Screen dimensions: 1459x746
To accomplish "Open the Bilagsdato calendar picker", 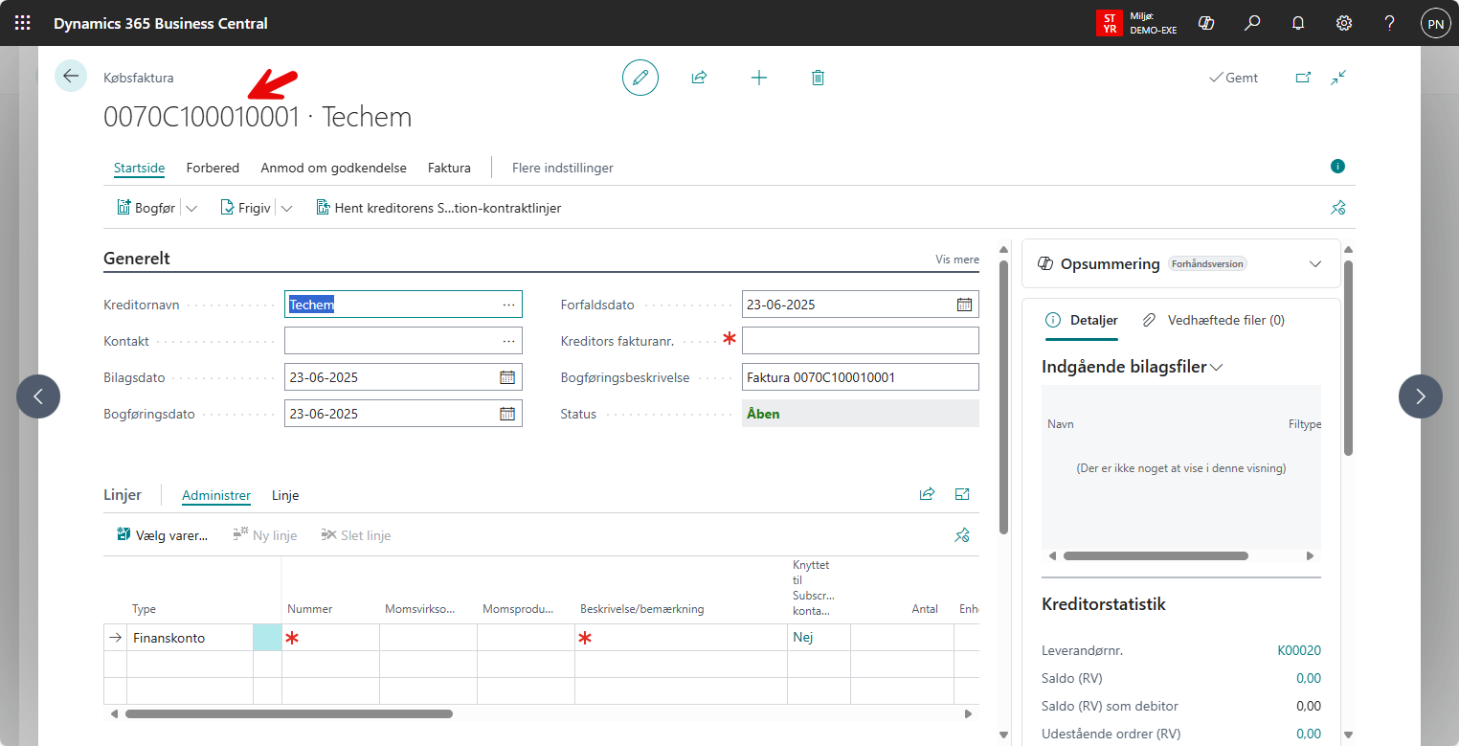I will (x=507, y=377).
